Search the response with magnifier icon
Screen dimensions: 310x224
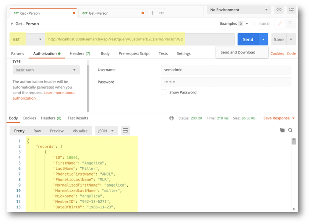(x=290, y=130)
